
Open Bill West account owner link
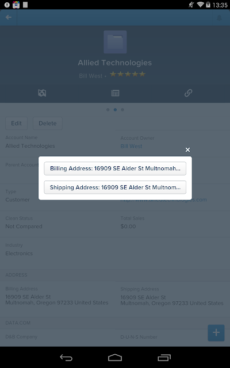tap(131, 146)
